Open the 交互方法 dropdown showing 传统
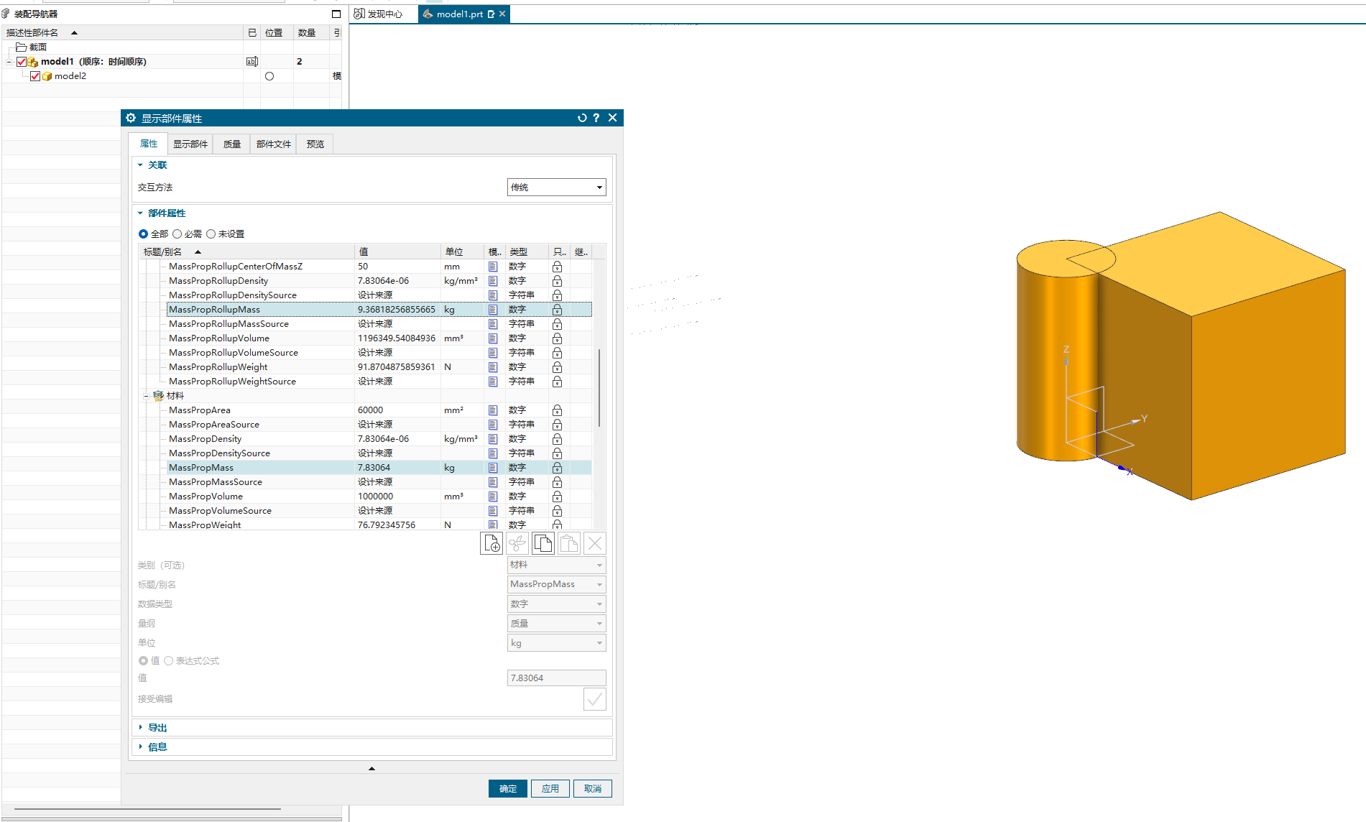Screen dimensions: 1366x822 point(556,188)
